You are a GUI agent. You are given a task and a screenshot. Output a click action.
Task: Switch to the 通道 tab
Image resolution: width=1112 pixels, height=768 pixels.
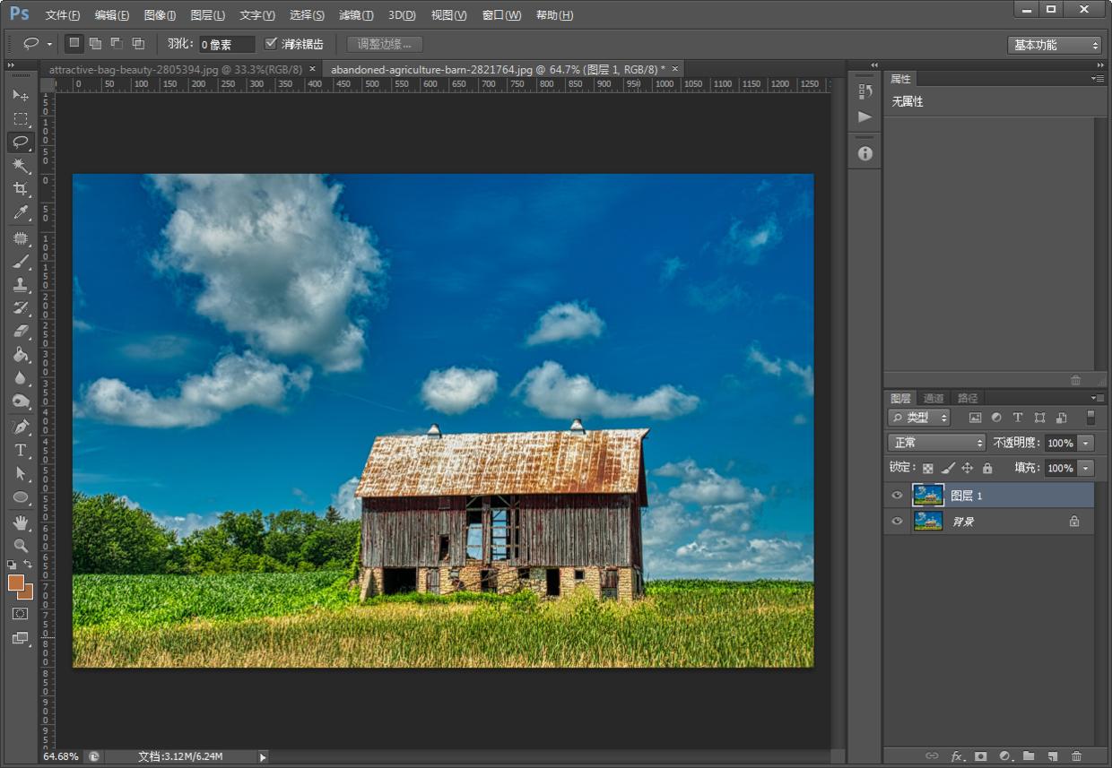pyautogui.click(x=934, y=398)
